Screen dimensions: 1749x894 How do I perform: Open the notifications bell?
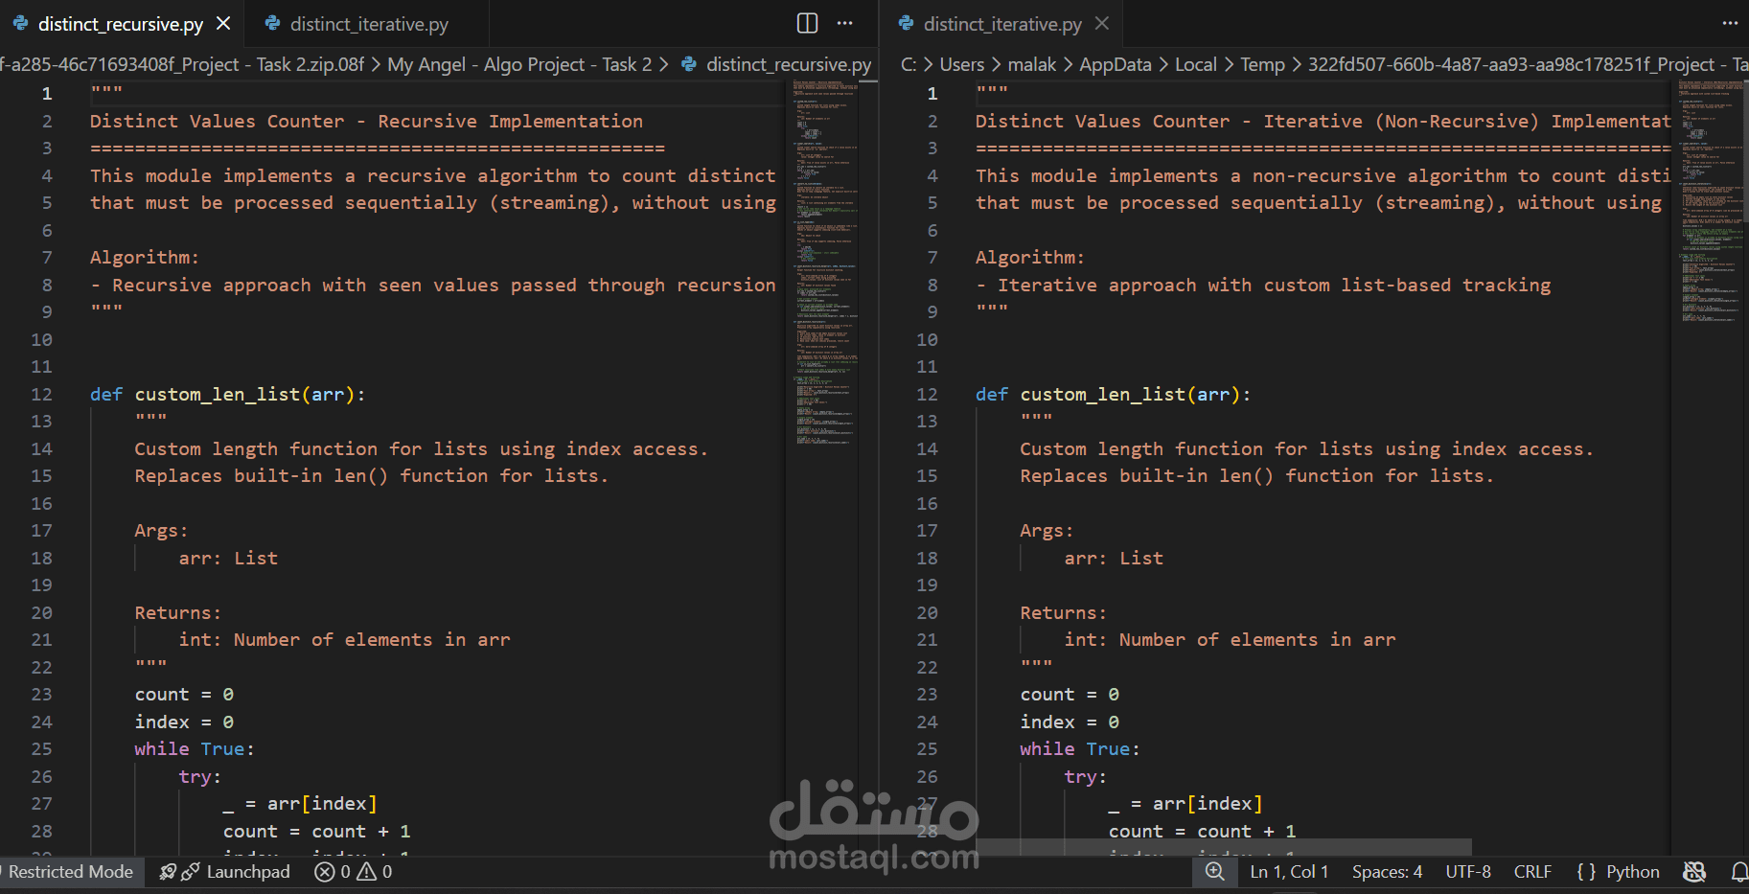point(1738,871)
